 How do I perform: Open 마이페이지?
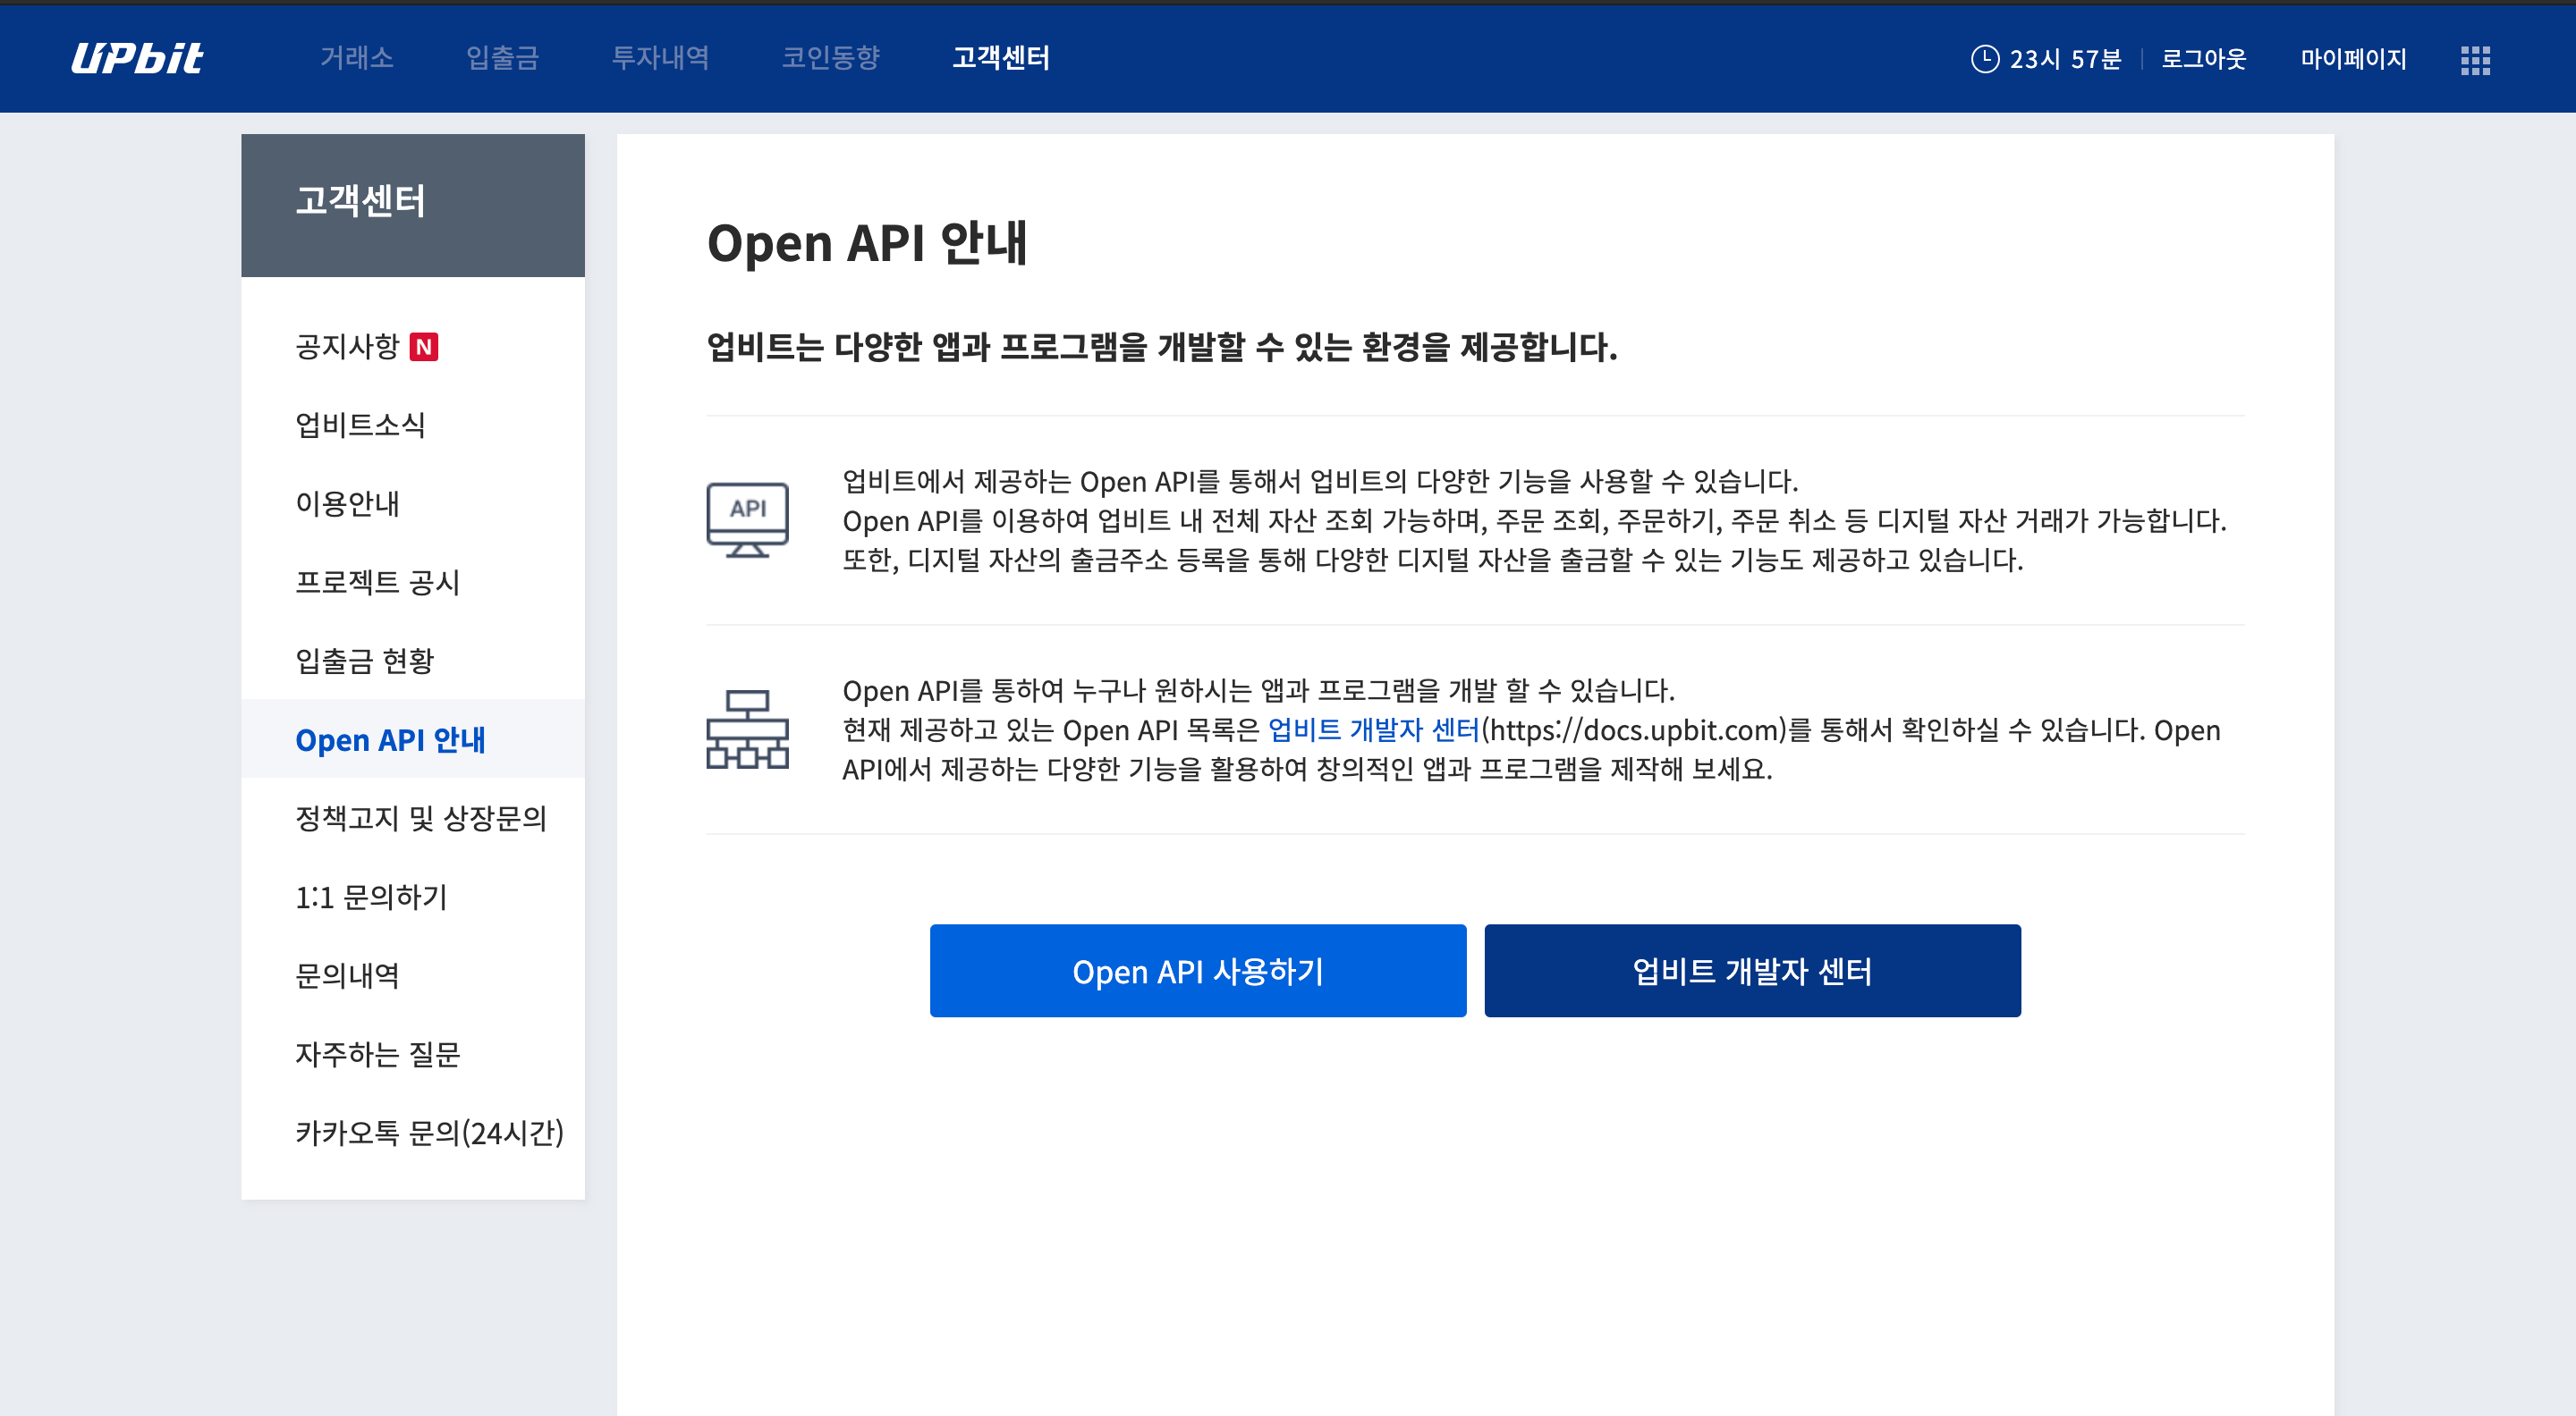pos(2353,59)
